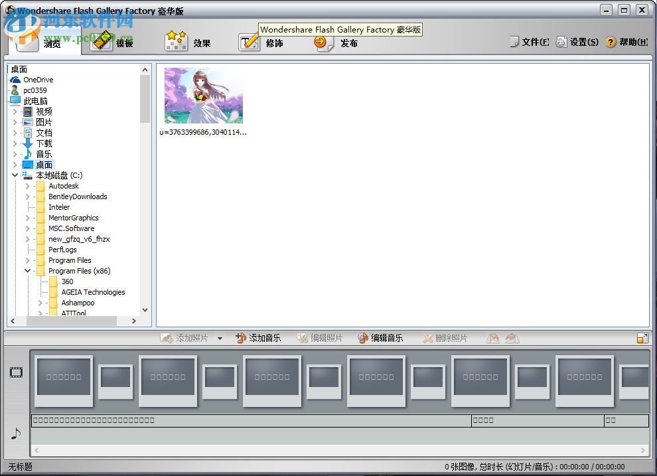The height and width of the screenshot is (476, 657).
Task: Select the anime girl photo thumbnail
Action: pos(204,95)
